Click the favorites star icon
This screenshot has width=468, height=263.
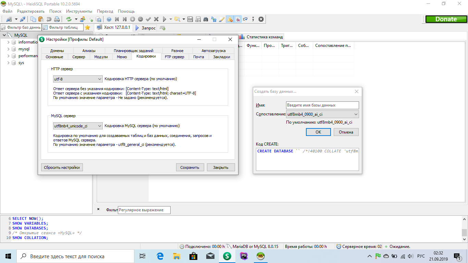click(88, 27)
